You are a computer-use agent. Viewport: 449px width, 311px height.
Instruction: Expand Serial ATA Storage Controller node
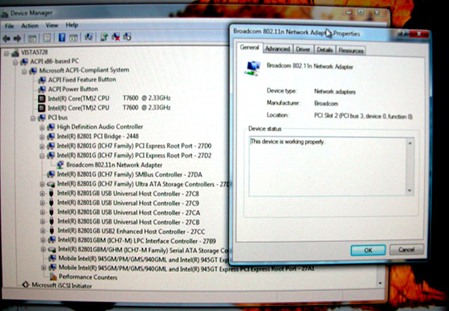pos(43,250)
